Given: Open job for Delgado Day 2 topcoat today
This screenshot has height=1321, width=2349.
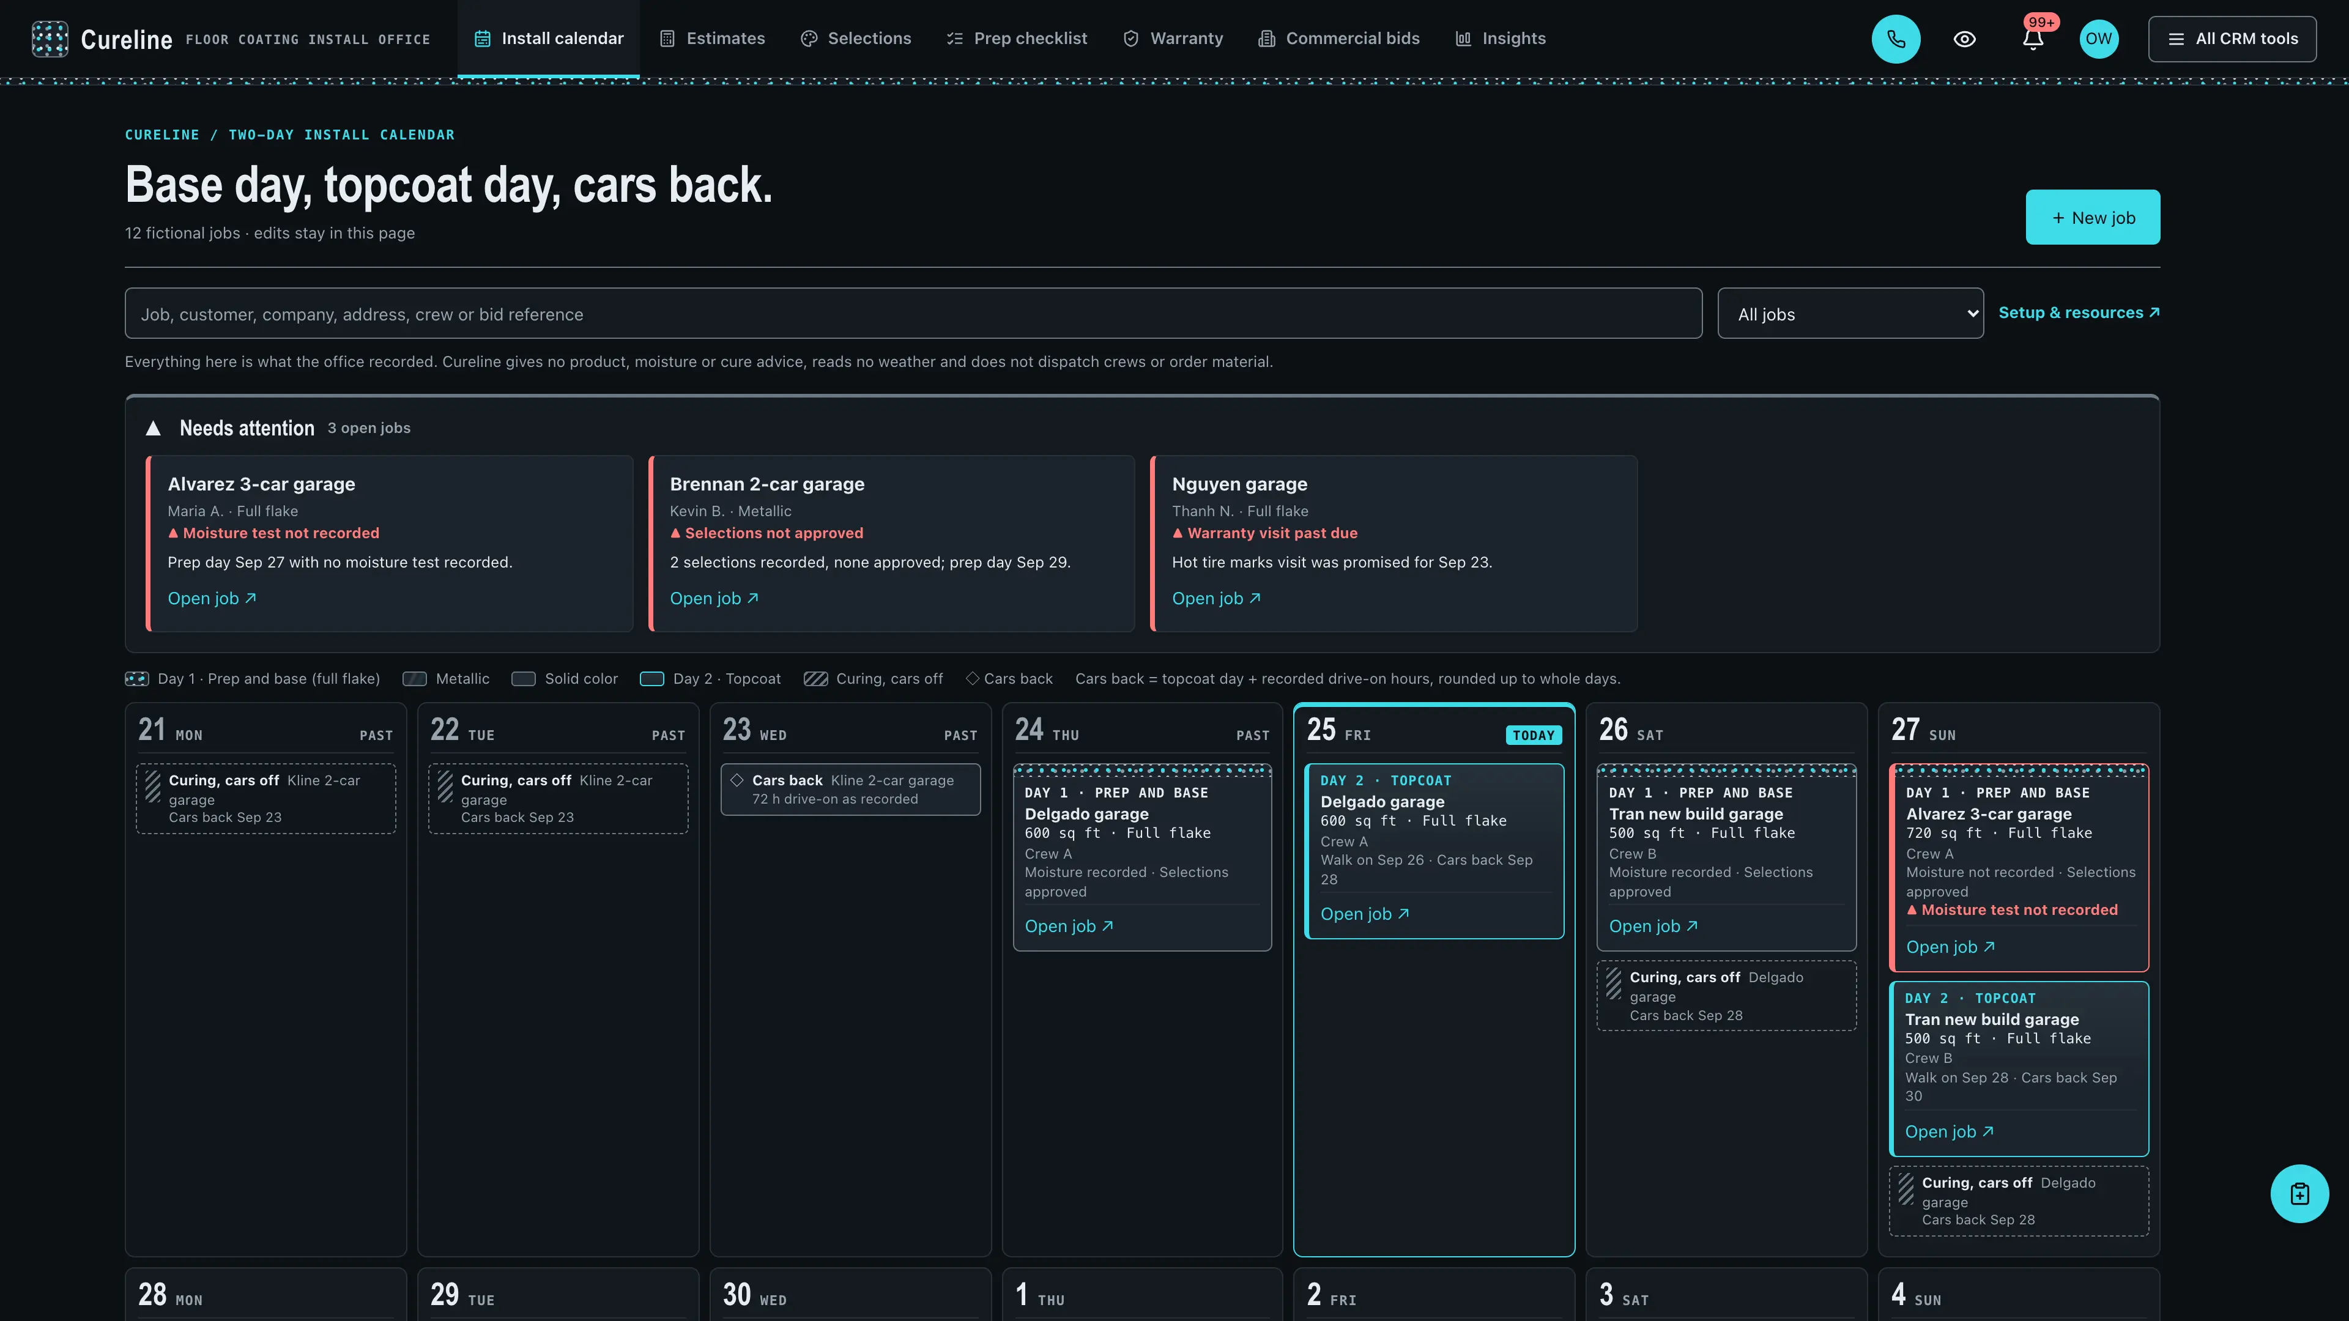Looking at the screenshot, I should click(1364, 914).
